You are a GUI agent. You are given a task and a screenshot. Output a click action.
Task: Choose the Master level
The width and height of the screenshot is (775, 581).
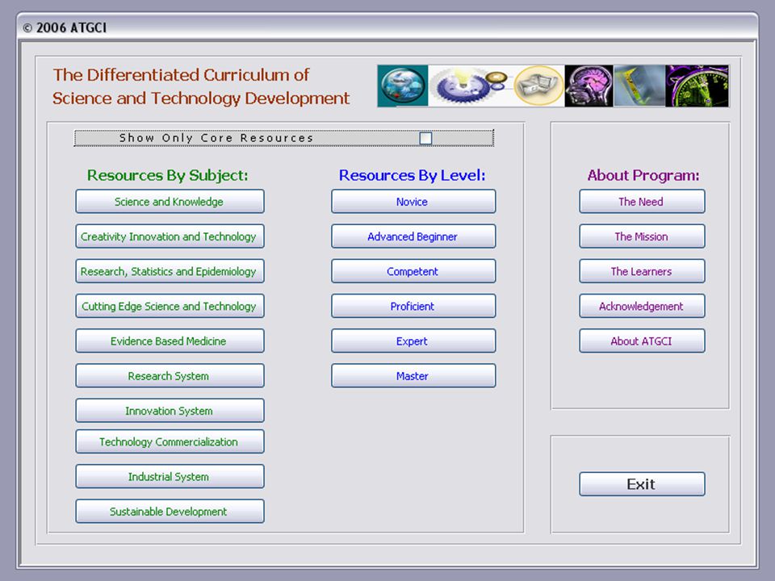pyautogui.click(x=413, y=375)
